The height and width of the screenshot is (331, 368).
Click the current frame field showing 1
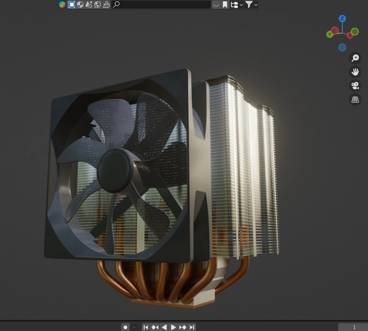(x=353, y=327)
